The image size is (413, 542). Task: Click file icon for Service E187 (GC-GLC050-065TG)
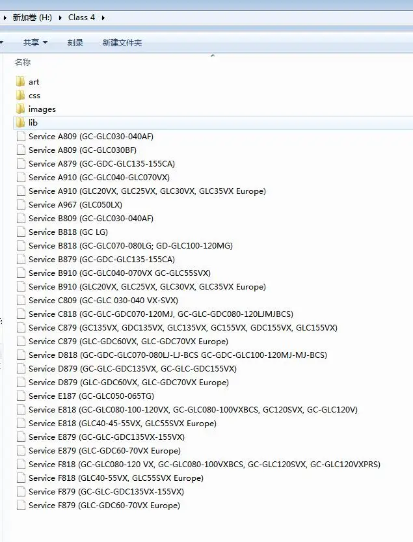point(21,396)
